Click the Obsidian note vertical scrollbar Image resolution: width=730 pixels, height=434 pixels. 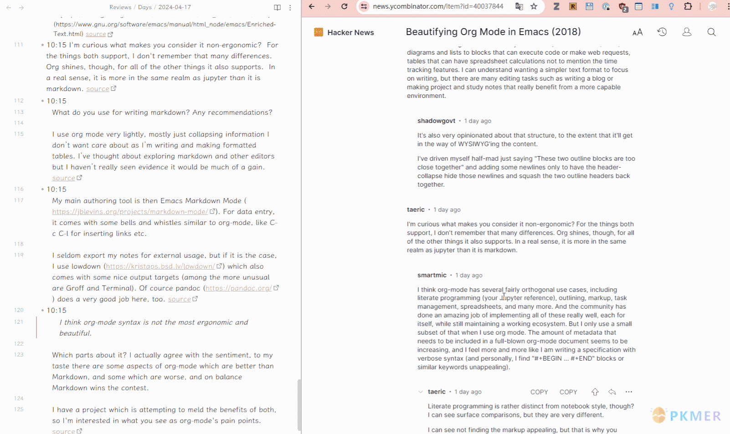pos(299,404)
